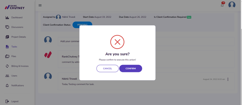Click the Project Details icon

click(x=7, y=37)
